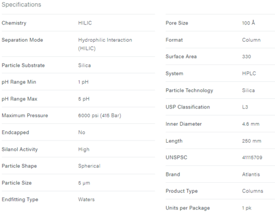Select the Chemistry label
Image resolution: width=275 pixels, height=217 pixels.
click(x=14, y=23)
